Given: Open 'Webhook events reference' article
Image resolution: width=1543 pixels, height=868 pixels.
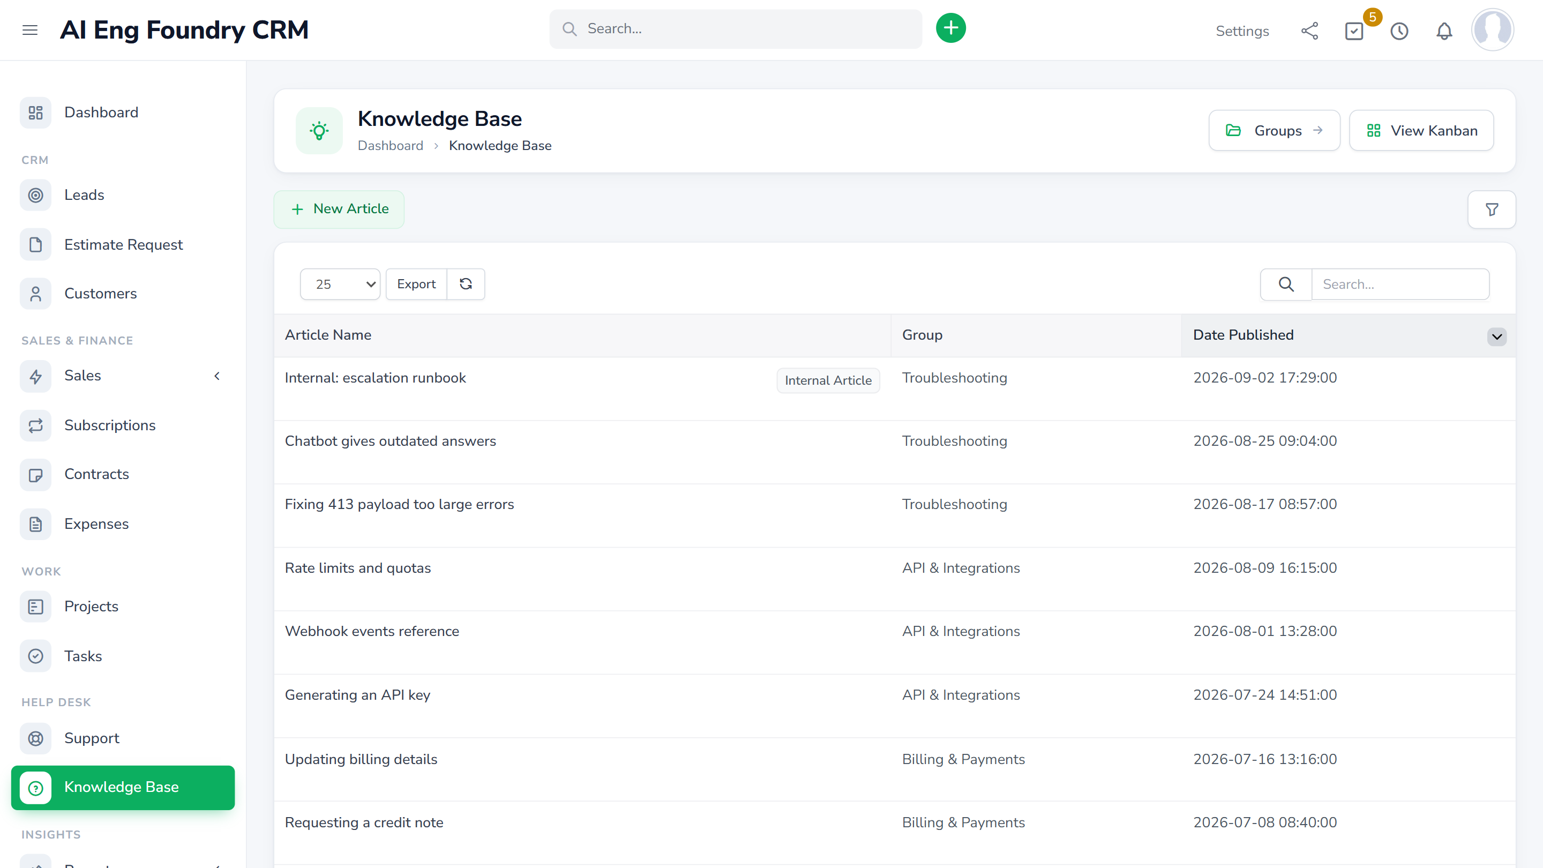Looking at the screenshot, I should click(x=371, y=631).
